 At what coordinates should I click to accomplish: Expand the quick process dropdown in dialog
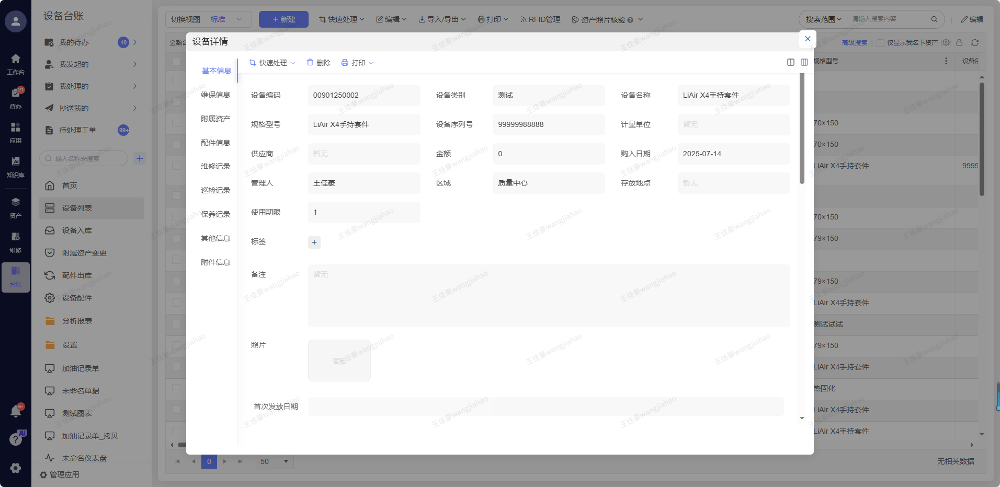(272, 63)
